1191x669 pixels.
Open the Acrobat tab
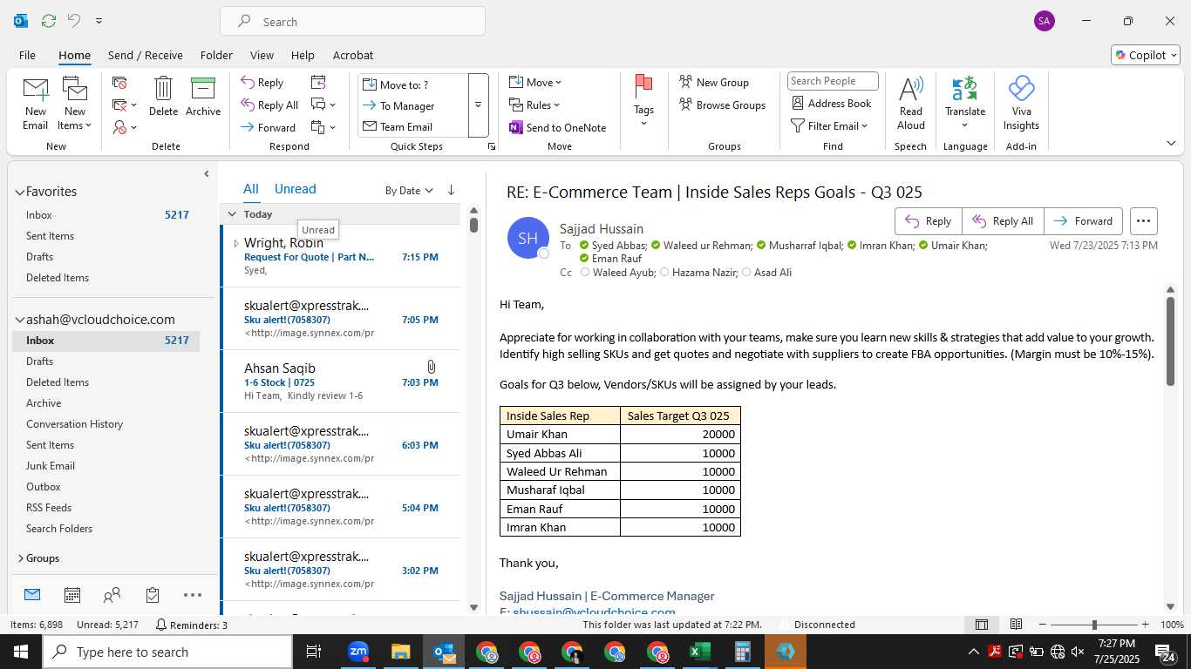(x=353, y=55)
